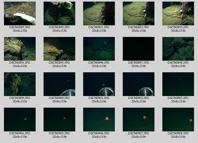Open the DSCN0907.JPG filename link
The image size is (198, 143).
139,133
